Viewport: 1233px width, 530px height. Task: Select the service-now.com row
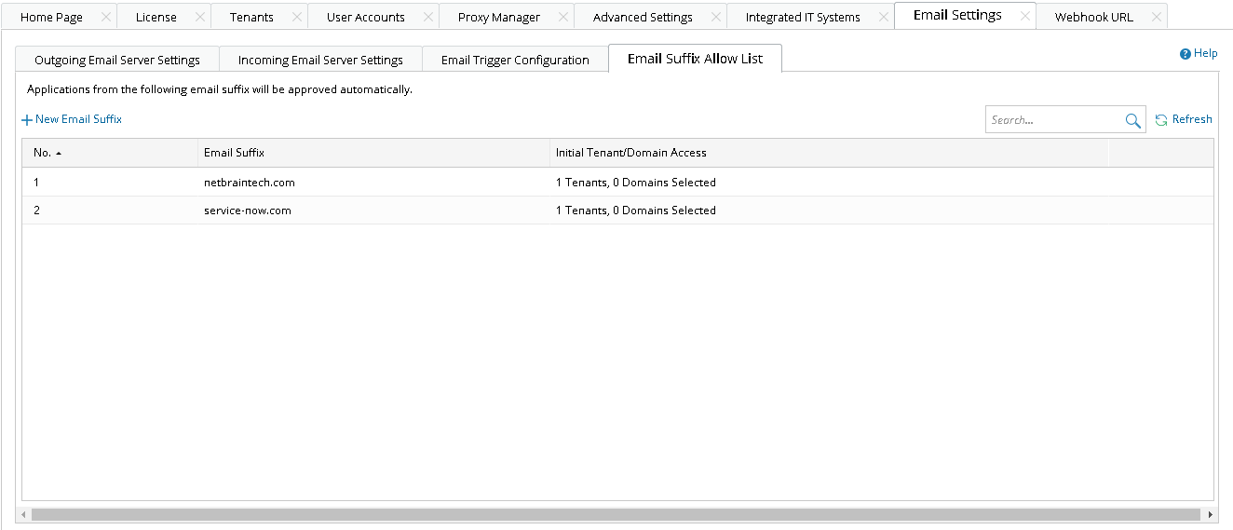(248, 211)
